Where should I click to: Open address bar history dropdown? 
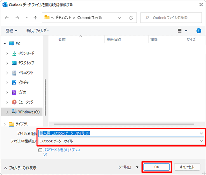click(119, 18)
